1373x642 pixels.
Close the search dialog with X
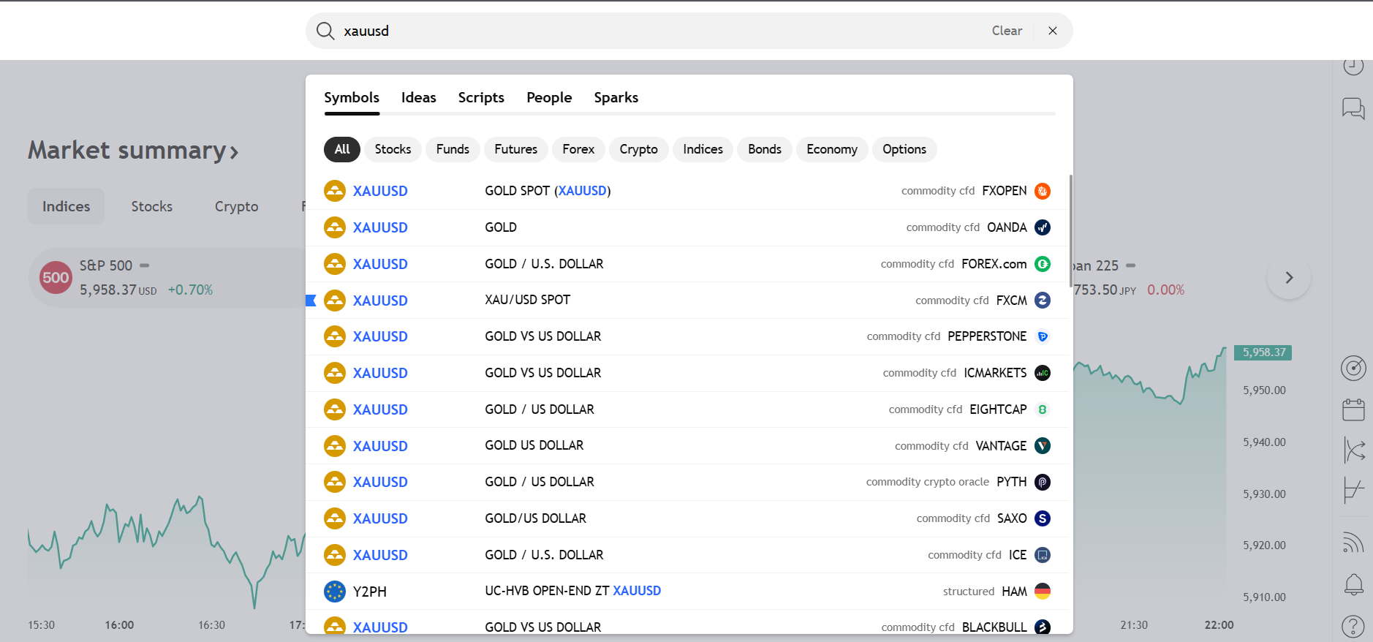1053,31
